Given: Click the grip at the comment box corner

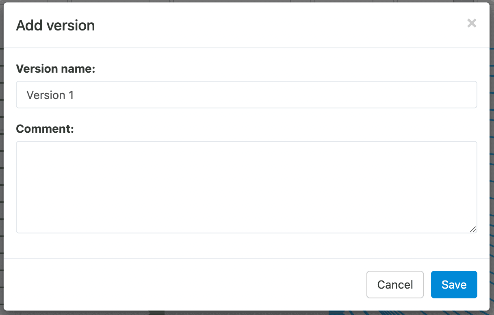Looking at the screenshot, I should (473, 229).
